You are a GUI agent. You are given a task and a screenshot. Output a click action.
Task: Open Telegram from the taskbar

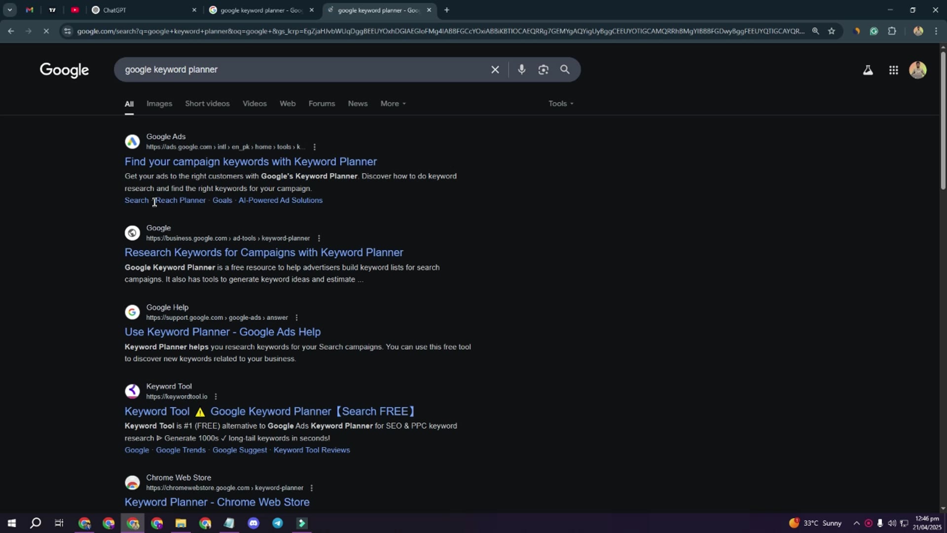point(278,523)
